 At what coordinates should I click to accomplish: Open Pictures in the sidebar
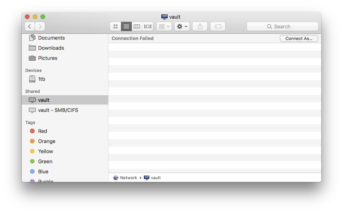click(65, 58)
